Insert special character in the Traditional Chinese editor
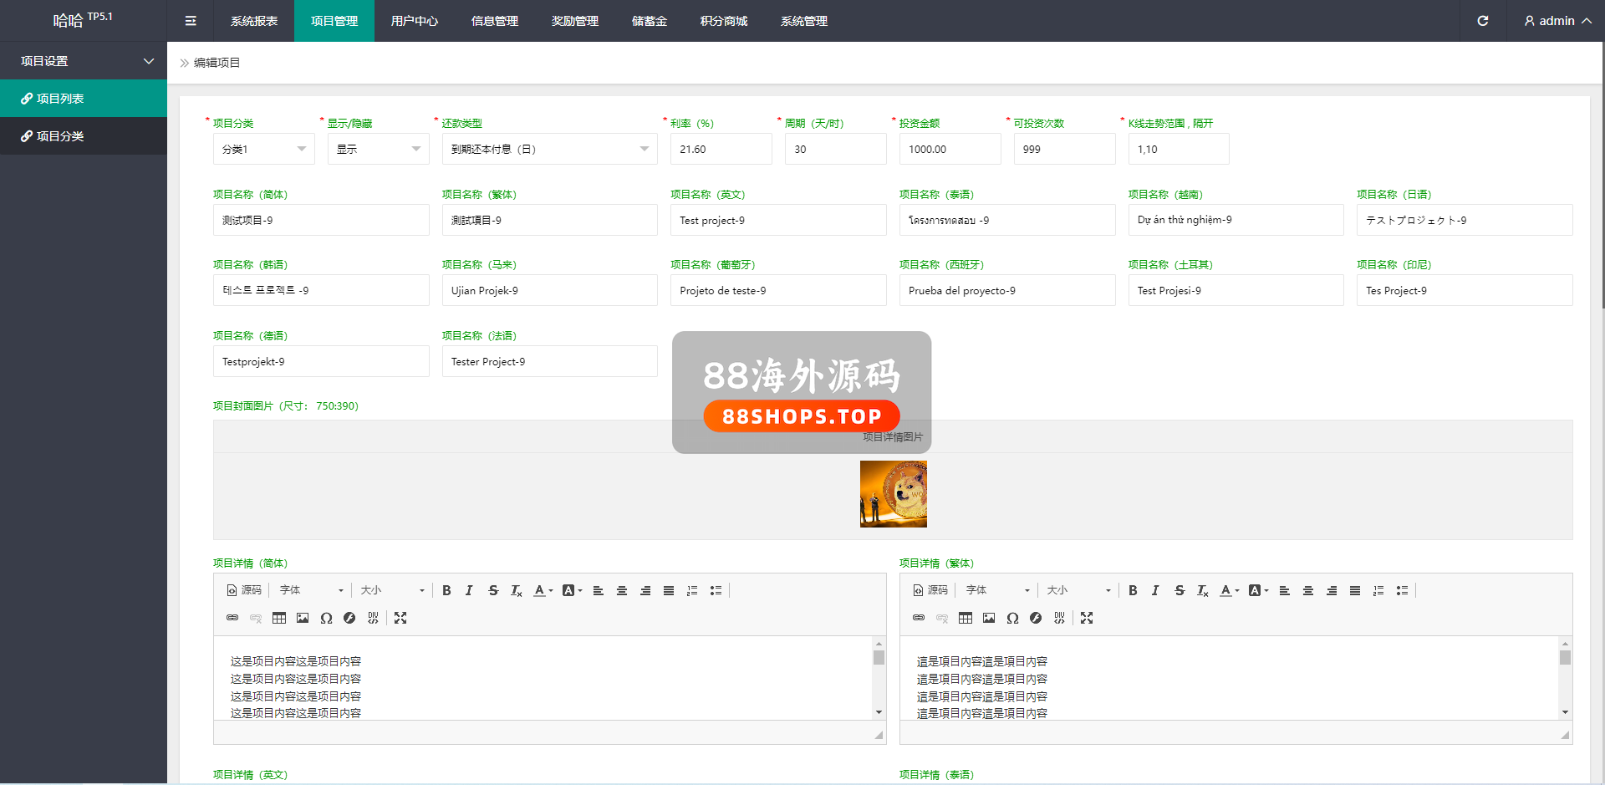1605x785 pixels. pyautogui.click(x=1012, y=618)
